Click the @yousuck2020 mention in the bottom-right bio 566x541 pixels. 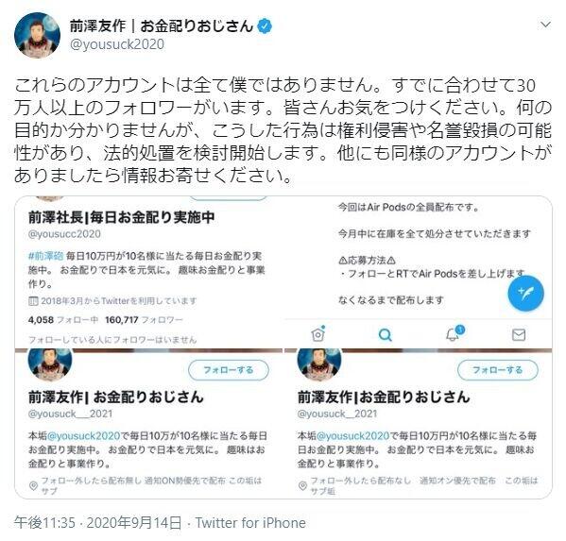352,435
